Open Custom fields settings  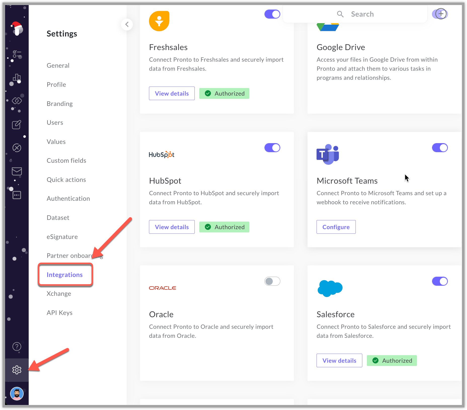click(x=66, y=160)
